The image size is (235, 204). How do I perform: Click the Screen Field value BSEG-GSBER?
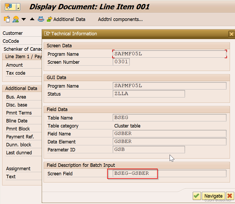pyautogui.click(x=170, y=173)
